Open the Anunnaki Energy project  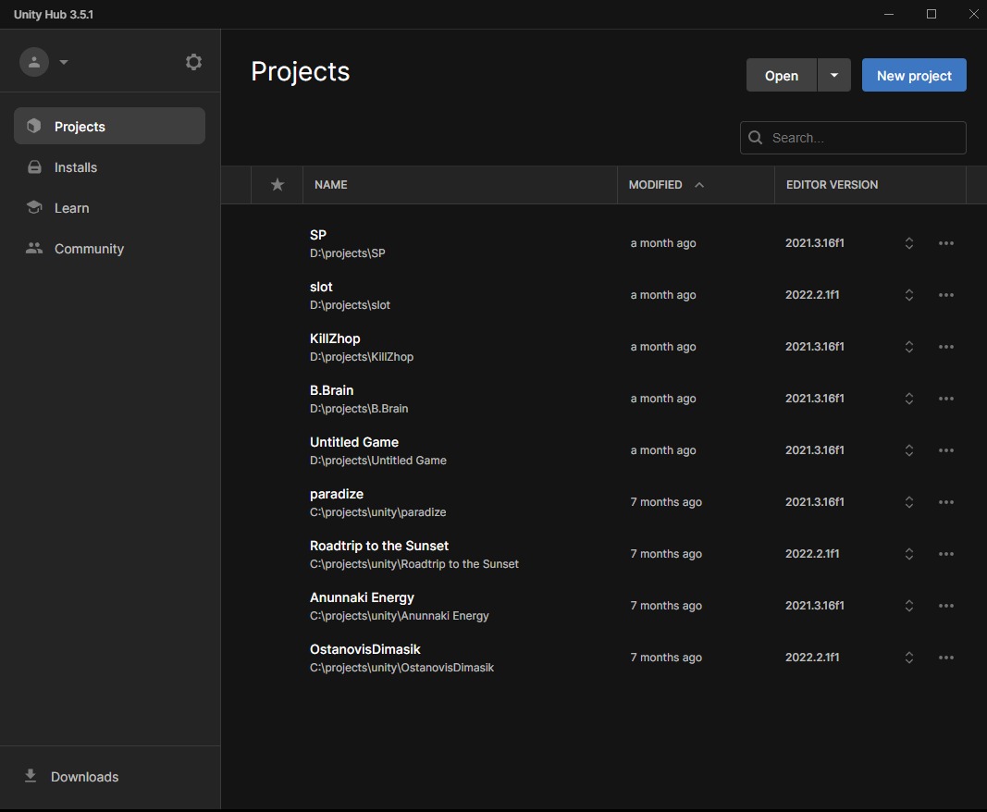362,597
